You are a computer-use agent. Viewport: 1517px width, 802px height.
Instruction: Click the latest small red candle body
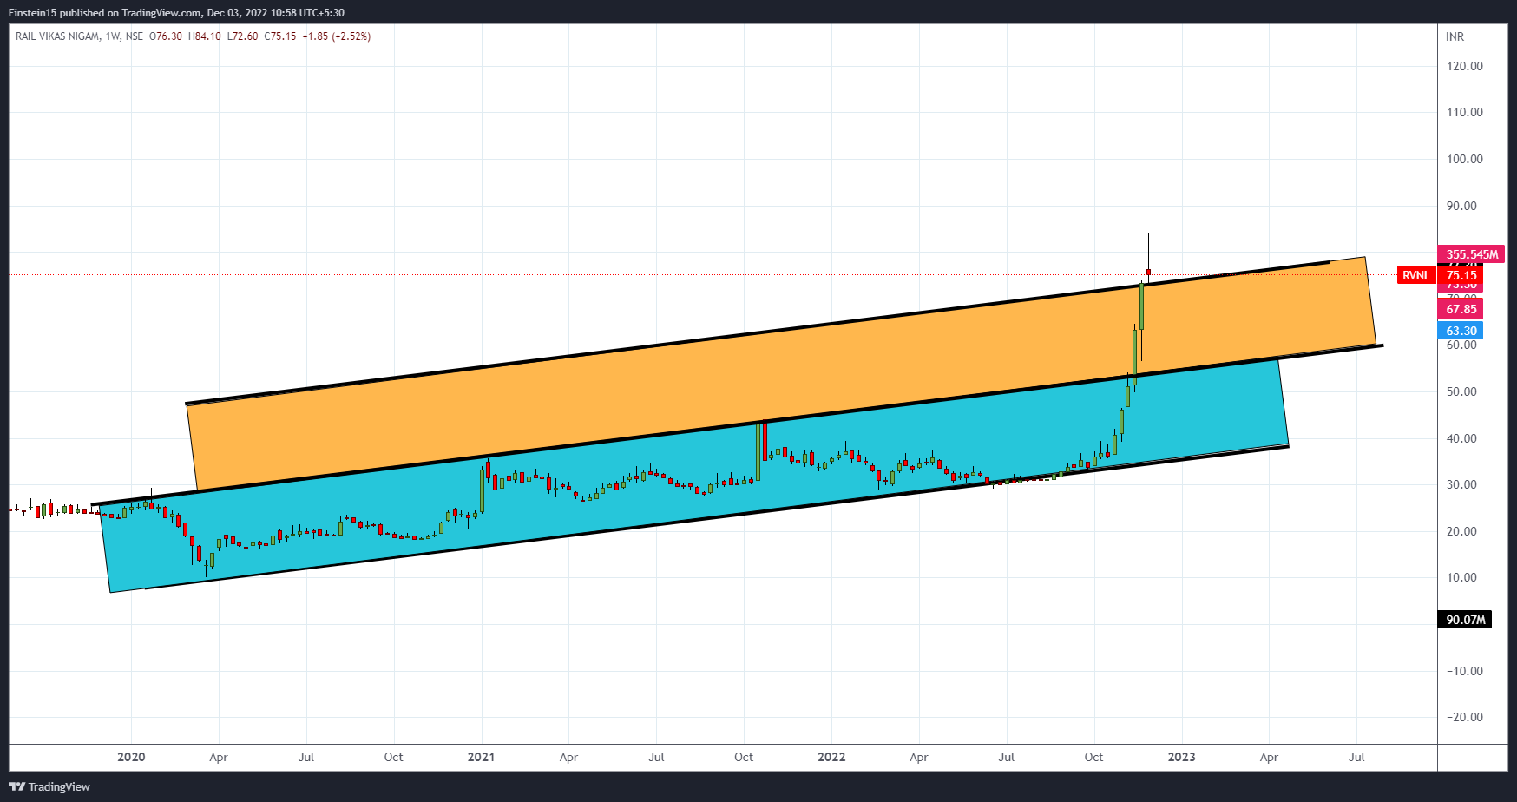1148,273
